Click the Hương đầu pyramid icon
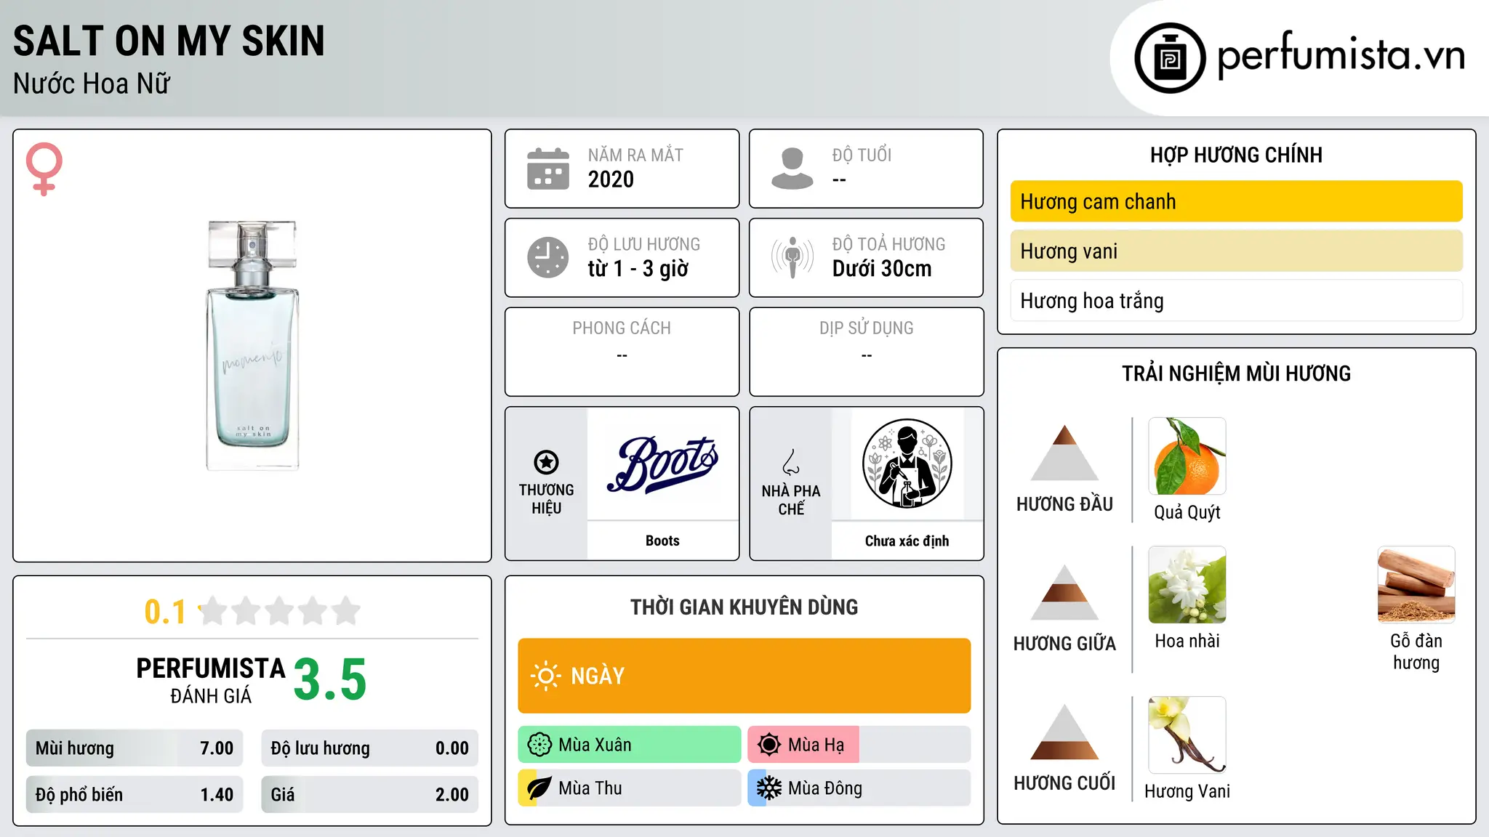This screenshot has height=837, width=1489. coord(1064,453)
